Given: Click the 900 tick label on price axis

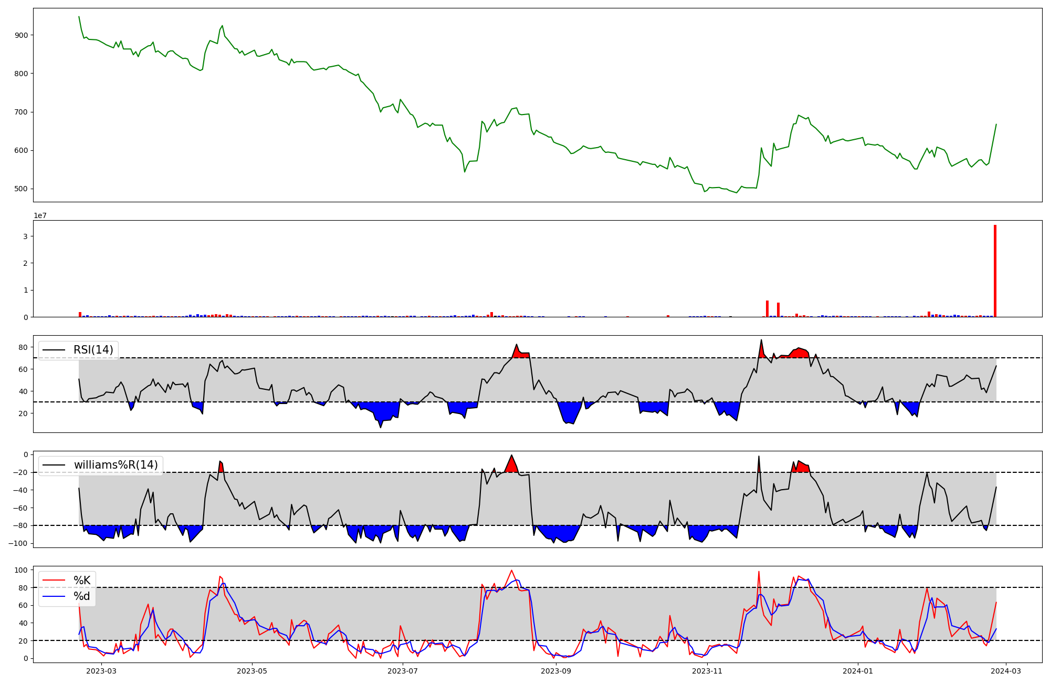Looking at the screenshot, I should 22,35.
